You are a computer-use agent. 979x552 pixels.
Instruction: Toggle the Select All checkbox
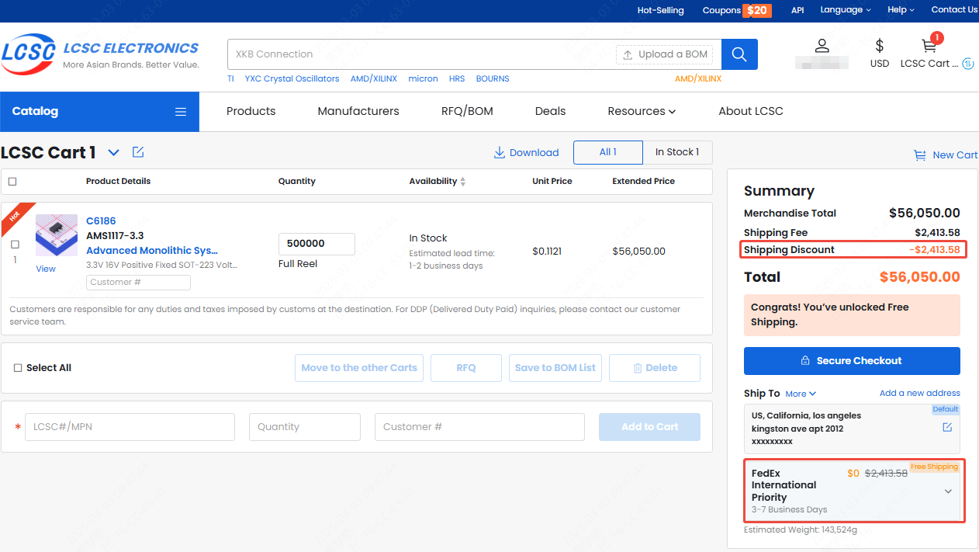coord(18,368)
